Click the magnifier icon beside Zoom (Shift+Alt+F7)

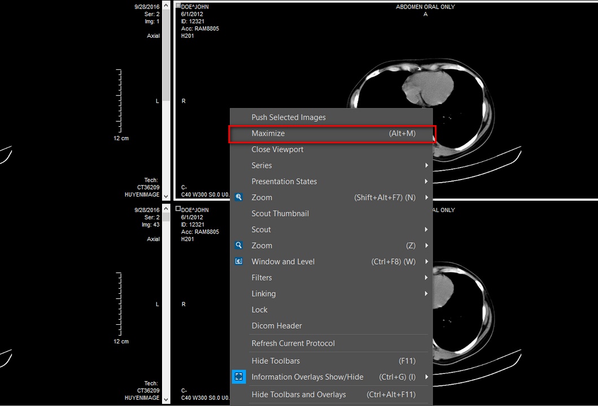click(239, 197)
